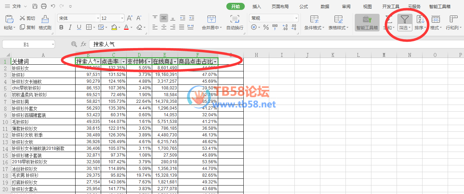The width and height of the screenshot is (464, 194).
Task: Open the 数据 ribbon tab
Action: [325, 6]
